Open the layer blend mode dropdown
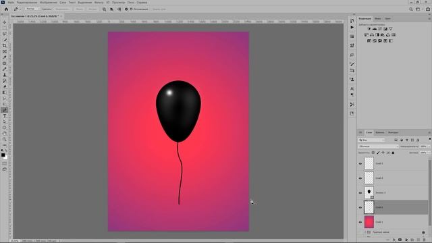Image resolution: width=432 pixels, height=243 pixels. tap(378, 146)
